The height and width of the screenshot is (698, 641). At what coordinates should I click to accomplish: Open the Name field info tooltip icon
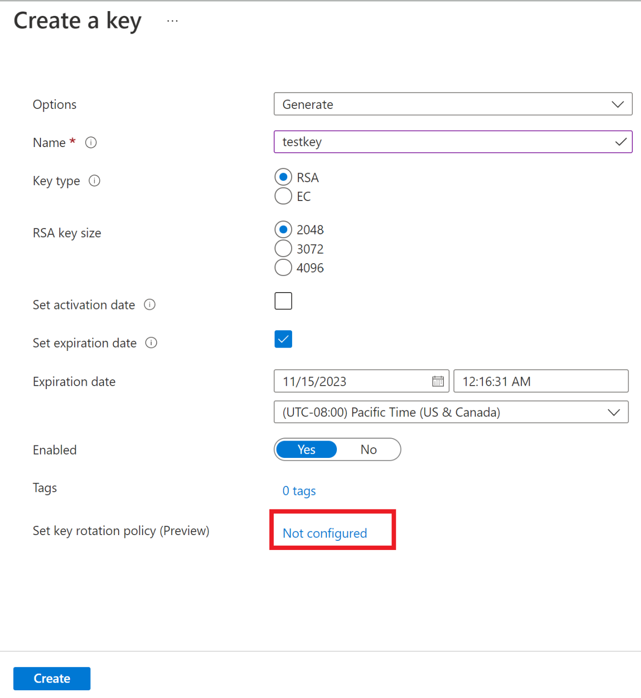tap(91, 142)
